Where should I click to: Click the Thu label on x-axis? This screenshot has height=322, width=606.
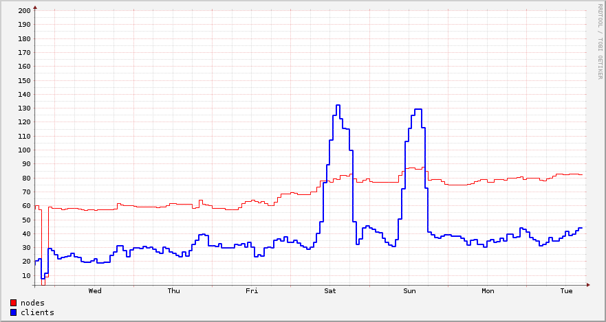coord(174,291)
